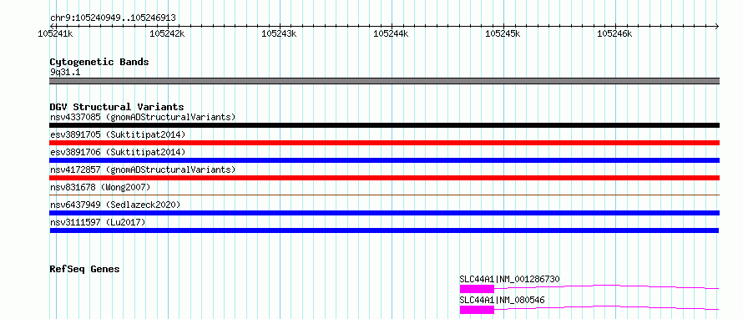Open variant nsv6437949 (Sedlazeck2020) label
The height and width of the screenshot is (319, 743).
tap(115, 205)
